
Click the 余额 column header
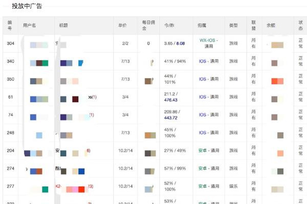point(271,25)
